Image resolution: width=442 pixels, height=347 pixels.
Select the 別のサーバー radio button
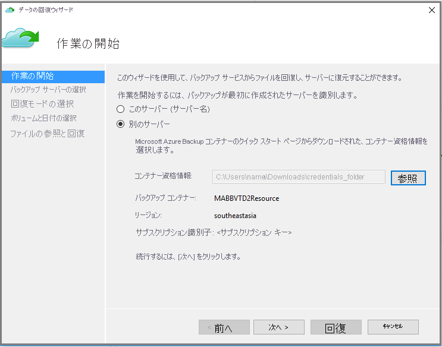[x=120, y=124]
